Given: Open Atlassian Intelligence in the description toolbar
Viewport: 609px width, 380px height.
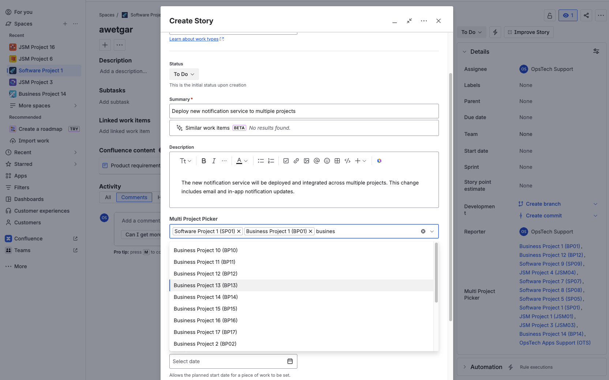Looking at the screenshot, I should click(379, 161).
